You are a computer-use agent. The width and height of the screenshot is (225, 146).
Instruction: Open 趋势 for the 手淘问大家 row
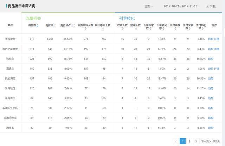coord(211,118)
